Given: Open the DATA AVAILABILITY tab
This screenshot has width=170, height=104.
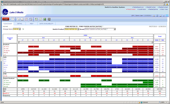Looking at the screenshot, I should tap(46, 24).
